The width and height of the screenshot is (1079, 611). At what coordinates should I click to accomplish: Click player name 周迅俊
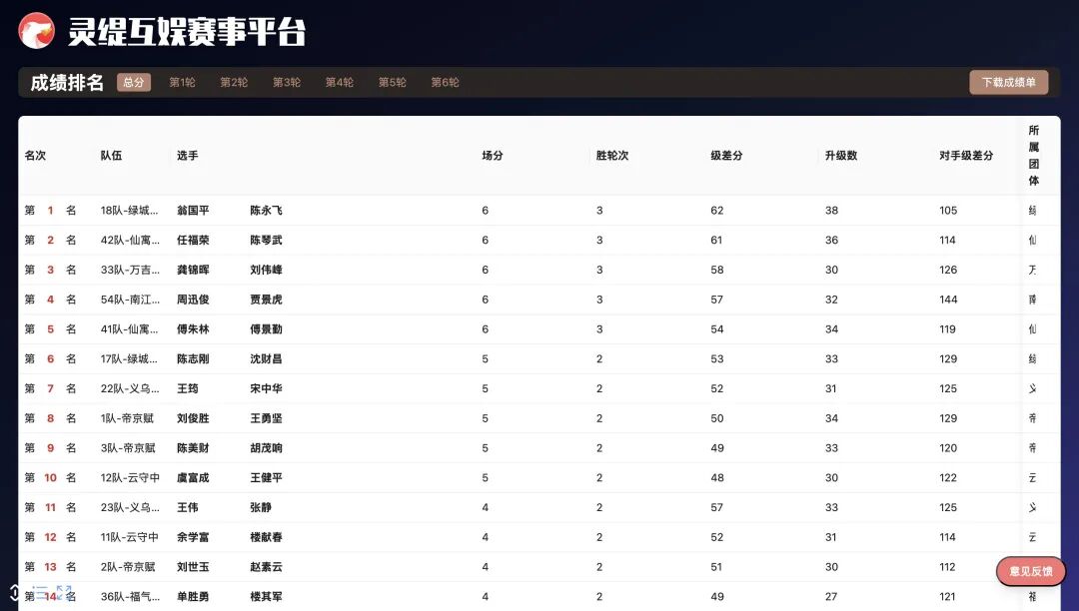coord(193,300)
